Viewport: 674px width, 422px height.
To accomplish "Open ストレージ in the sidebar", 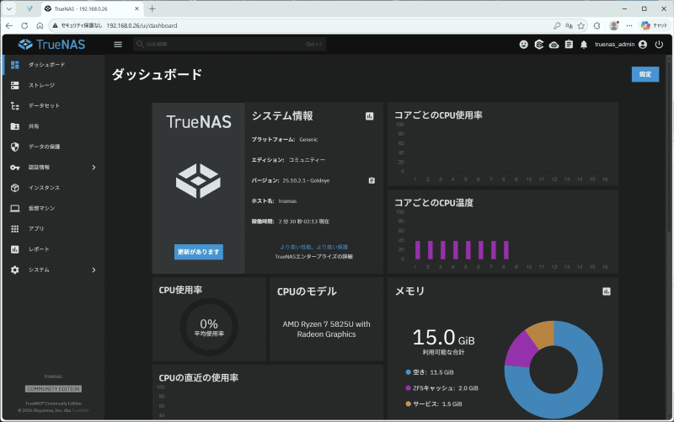I will (x=53, y=86).
